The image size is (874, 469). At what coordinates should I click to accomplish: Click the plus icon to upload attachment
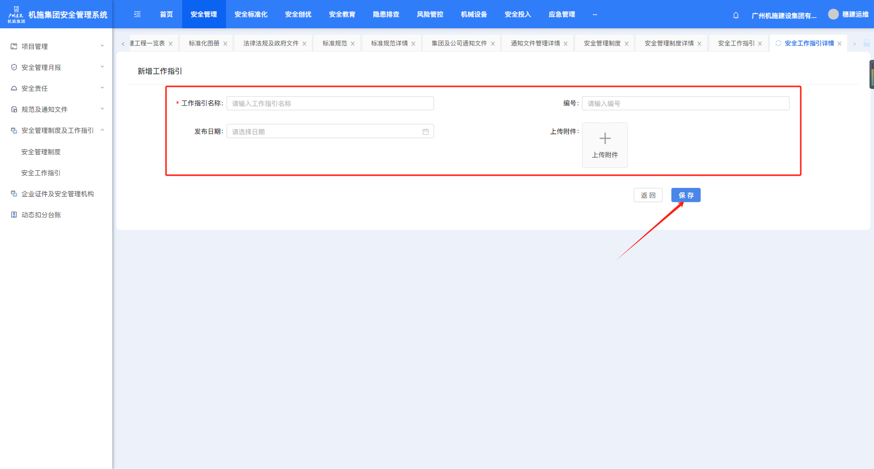coord(604,139)
